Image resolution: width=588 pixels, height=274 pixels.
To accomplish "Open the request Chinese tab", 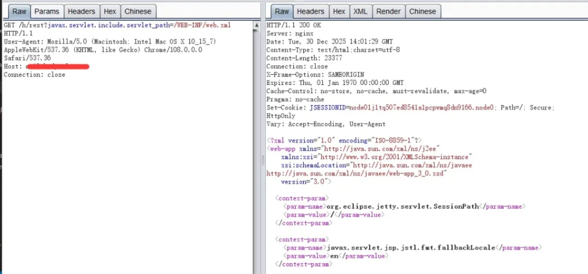I will (138, 11).
